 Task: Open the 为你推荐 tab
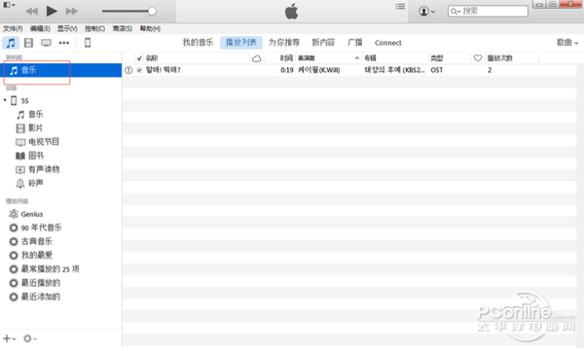[x=284, y=43]
